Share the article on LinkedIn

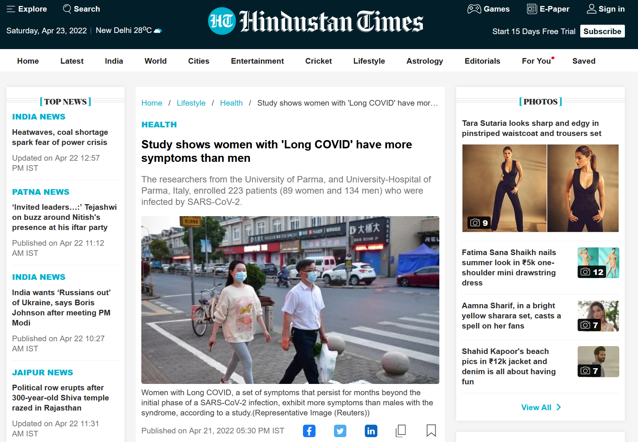pyautogui.click(x=371, y=431)
